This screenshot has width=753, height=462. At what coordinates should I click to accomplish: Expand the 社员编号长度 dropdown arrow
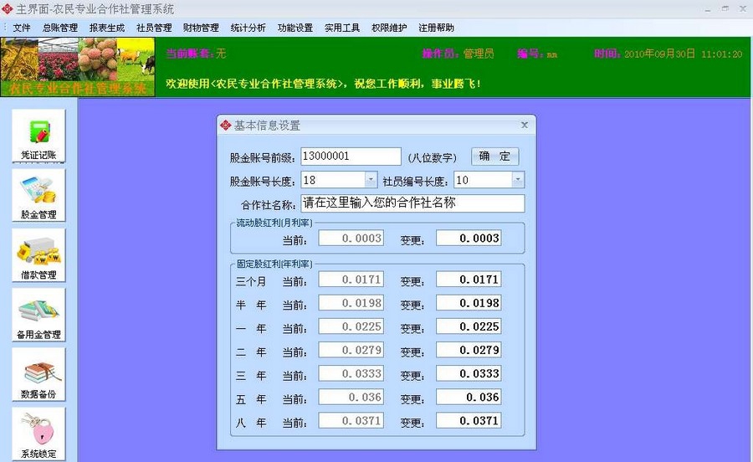[x=518, y=180]
